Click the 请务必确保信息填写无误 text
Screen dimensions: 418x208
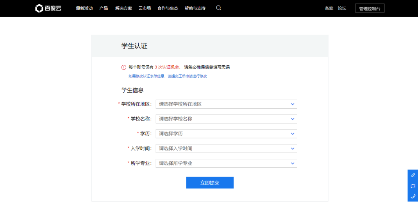[x=207, y=67]
